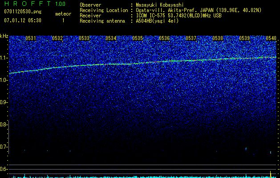Click the 0538 time marker
This screenshot has height=178, width=280.
point(218,38)
